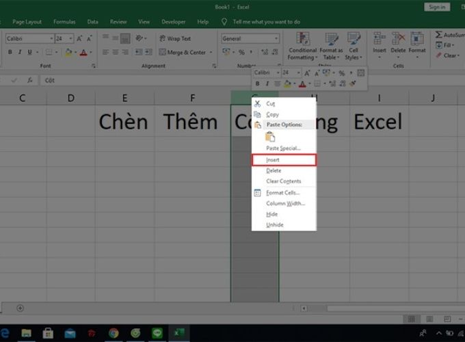The image size is (465, 342).
Task: Open the ribbon Borders dropdown arrow
Action: (56, 52)
